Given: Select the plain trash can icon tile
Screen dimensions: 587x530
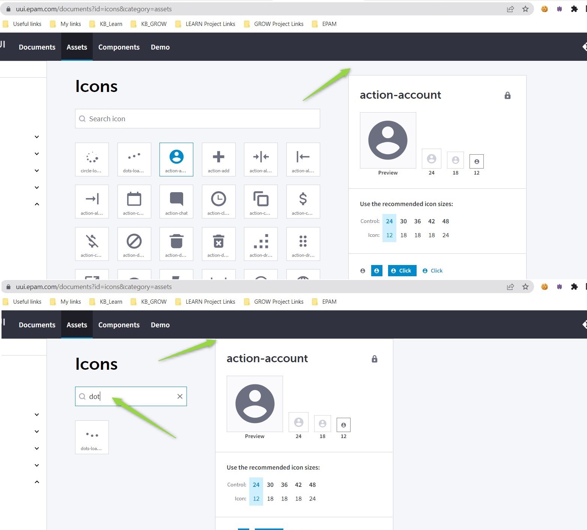Looking at the screenshot, I should (176, 244).
